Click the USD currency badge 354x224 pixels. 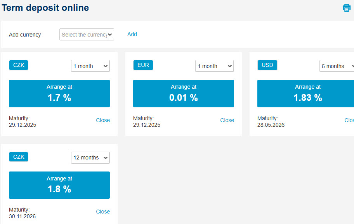pos(267,65)
